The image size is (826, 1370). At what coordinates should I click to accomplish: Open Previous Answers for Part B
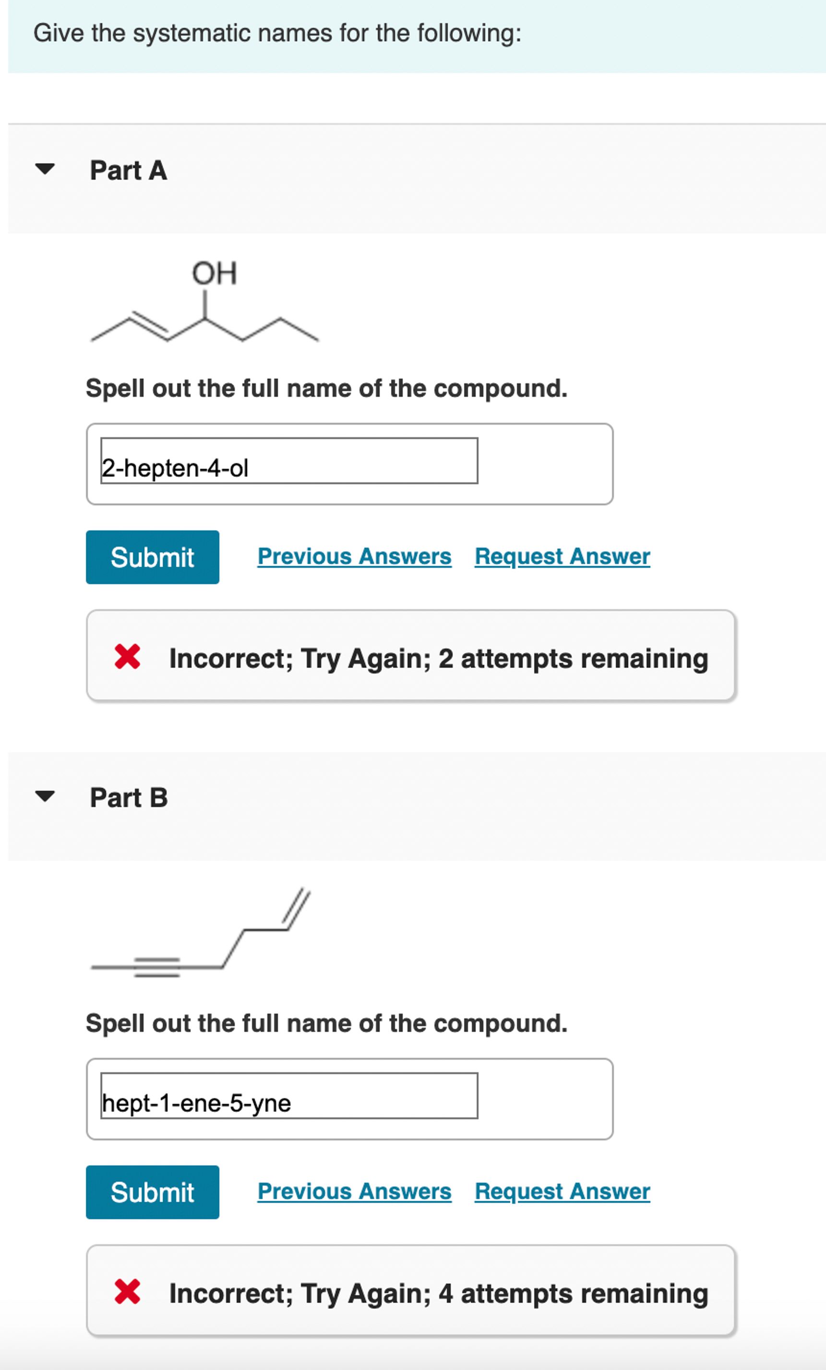[x=354, y=1191]
